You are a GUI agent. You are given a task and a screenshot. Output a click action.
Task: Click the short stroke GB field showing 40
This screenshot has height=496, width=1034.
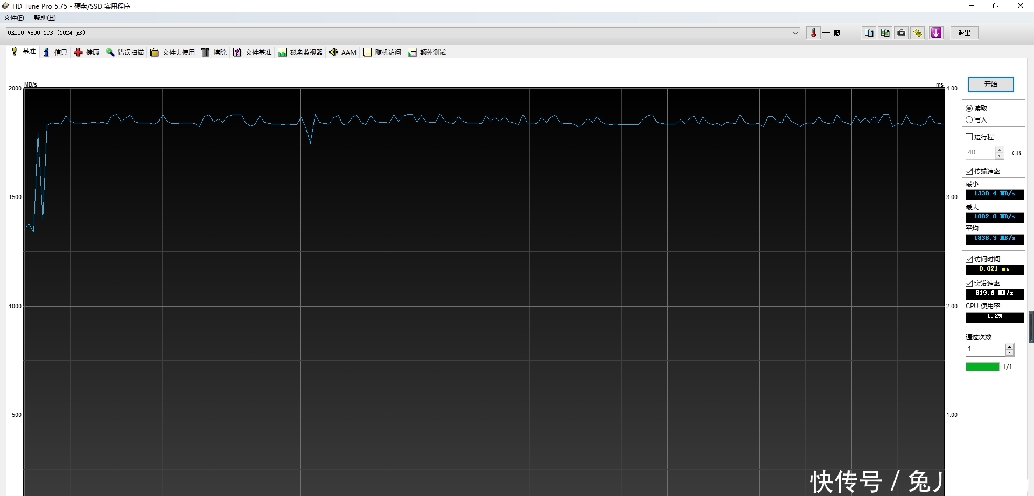click(980, 153)
